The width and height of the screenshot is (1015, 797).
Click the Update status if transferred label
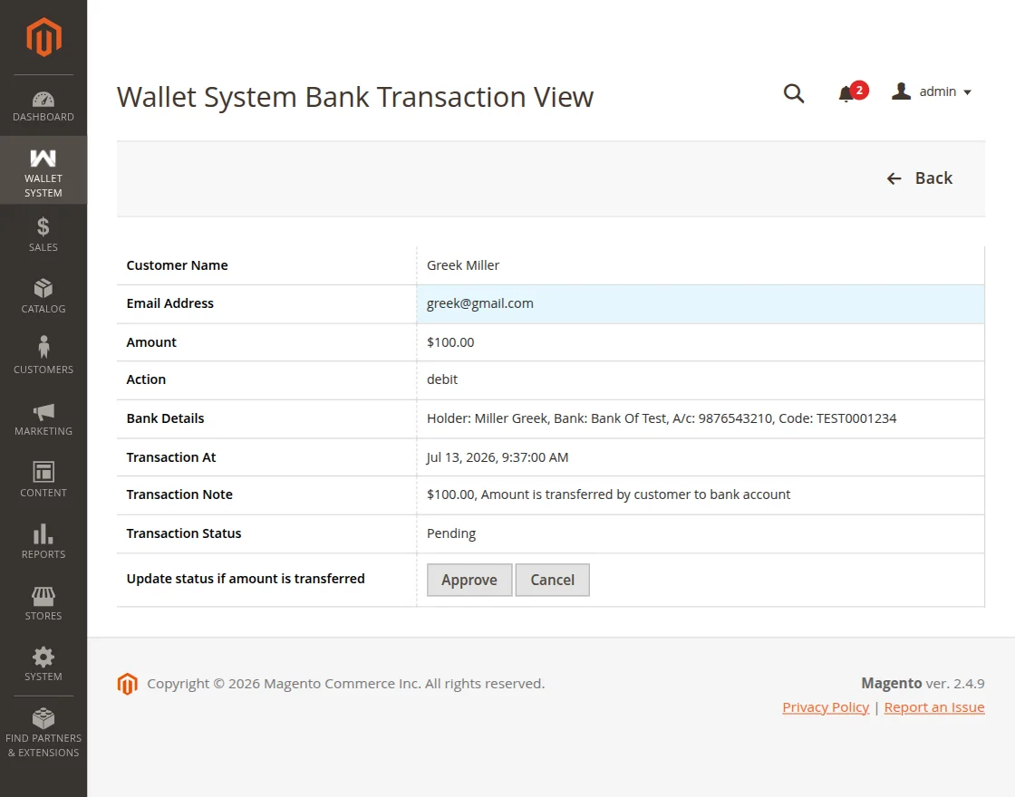(246, 579)
